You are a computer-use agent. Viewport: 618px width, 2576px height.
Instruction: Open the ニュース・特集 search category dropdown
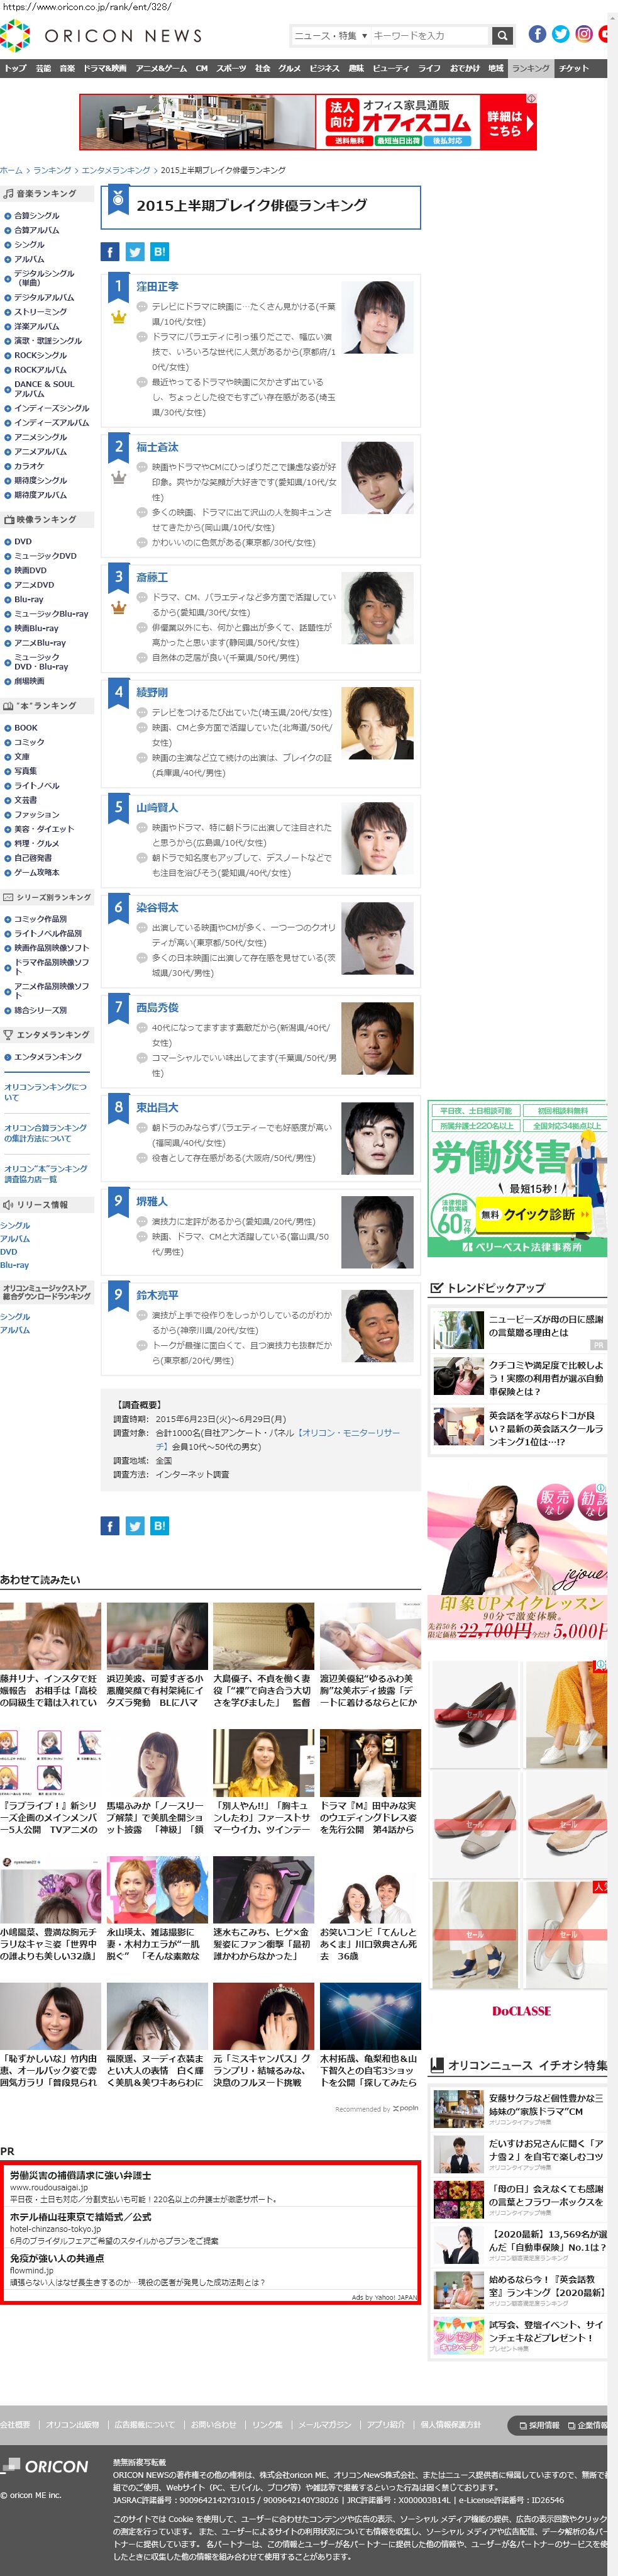[x=331, y=36]
